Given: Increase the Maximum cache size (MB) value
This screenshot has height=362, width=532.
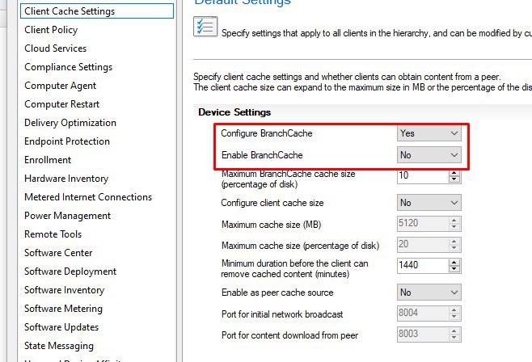Looking at the screenshot, I should (454, 221).
